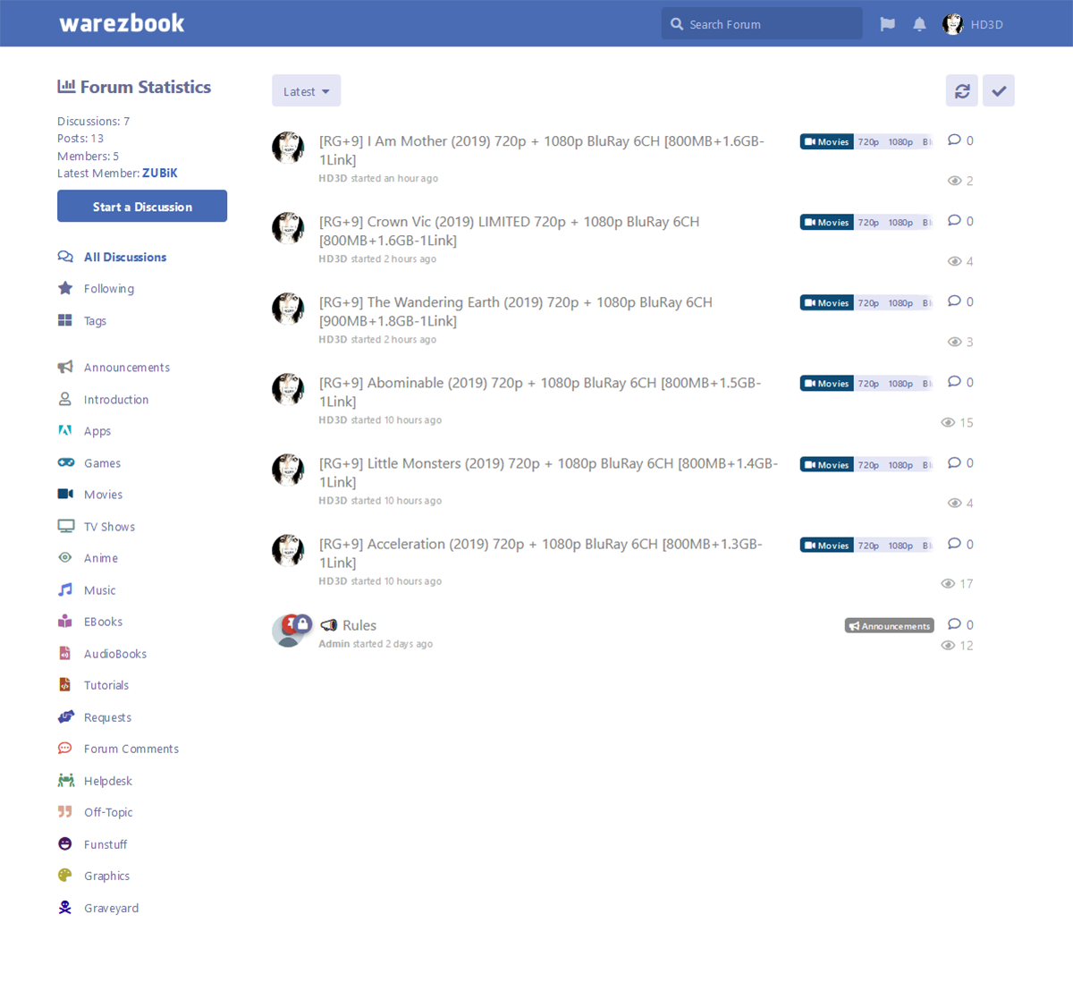This screenshot has height=991, width=1073.
Task: Click the Tutorials code file icon
Action: (65, 684)
